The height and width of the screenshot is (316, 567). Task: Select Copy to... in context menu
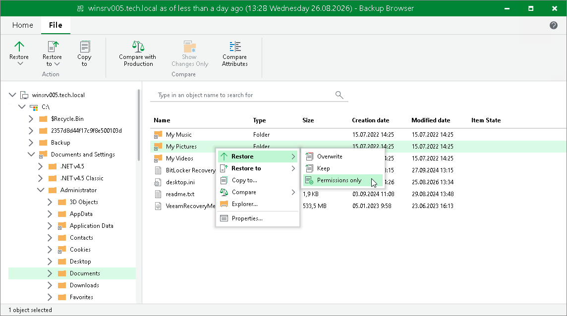[257, 180]
